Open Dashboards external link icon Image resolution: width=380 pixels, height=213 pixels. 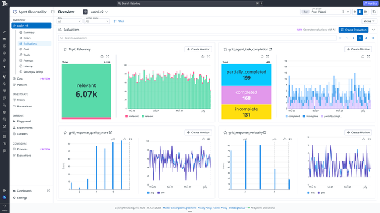pyautogui.click(x=48, y=191)
